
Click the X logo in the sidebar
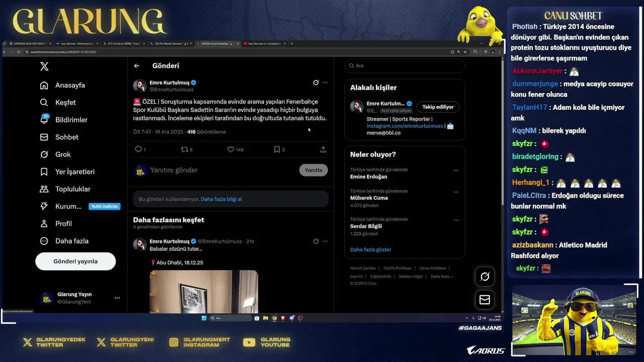click(x=44, y=66)
